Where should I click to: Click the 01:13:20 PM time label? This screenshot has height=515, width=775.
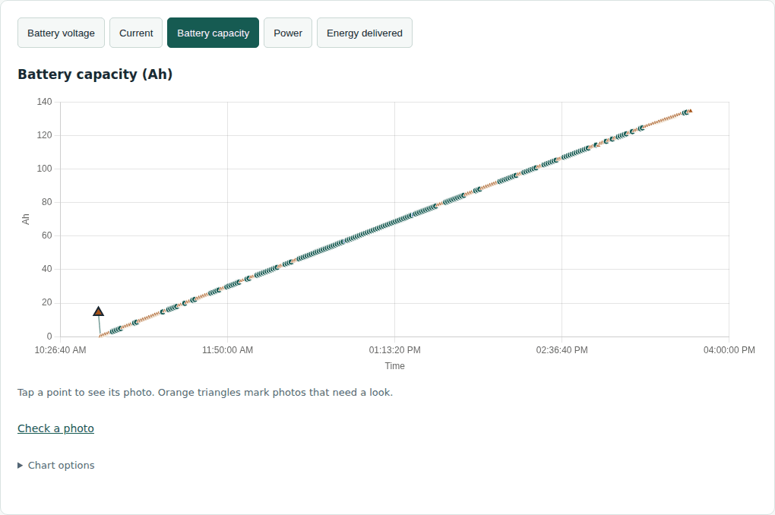[x=394, y=350]
